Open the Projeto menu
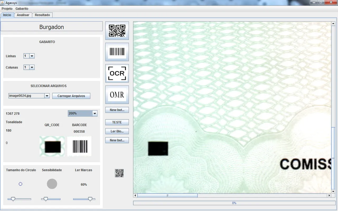 (x=7, y=9)
